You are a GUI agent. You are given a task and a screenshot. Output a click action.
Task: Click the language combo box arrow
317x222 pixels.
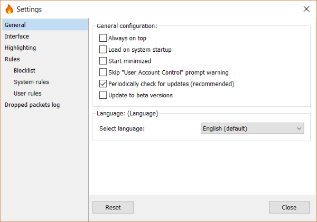coord(299,128)
